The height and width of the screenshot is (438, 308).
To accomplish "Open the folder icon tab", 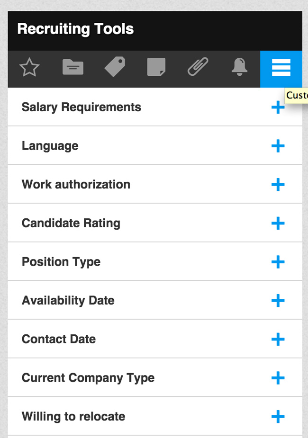I will tap(73, 68).
